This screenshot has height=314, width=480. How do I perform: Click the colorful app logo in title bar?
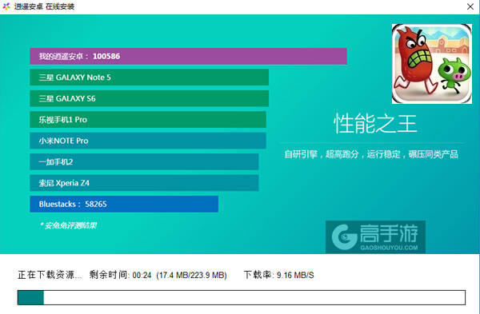[6, 6]
